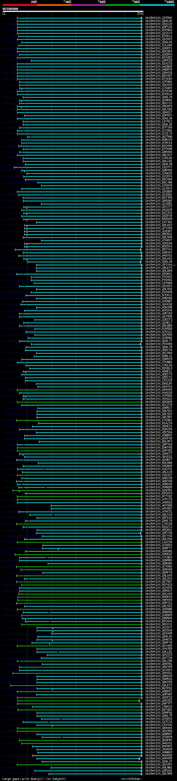Select the UniRef100_B7UCB0 label
177x781 pixels.
[158, 78]
